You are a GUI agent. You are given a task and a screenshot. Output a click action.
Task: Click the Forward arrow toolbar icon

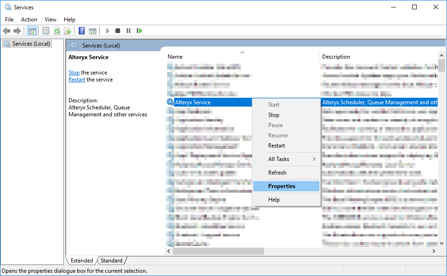click(x=17, y=31)
